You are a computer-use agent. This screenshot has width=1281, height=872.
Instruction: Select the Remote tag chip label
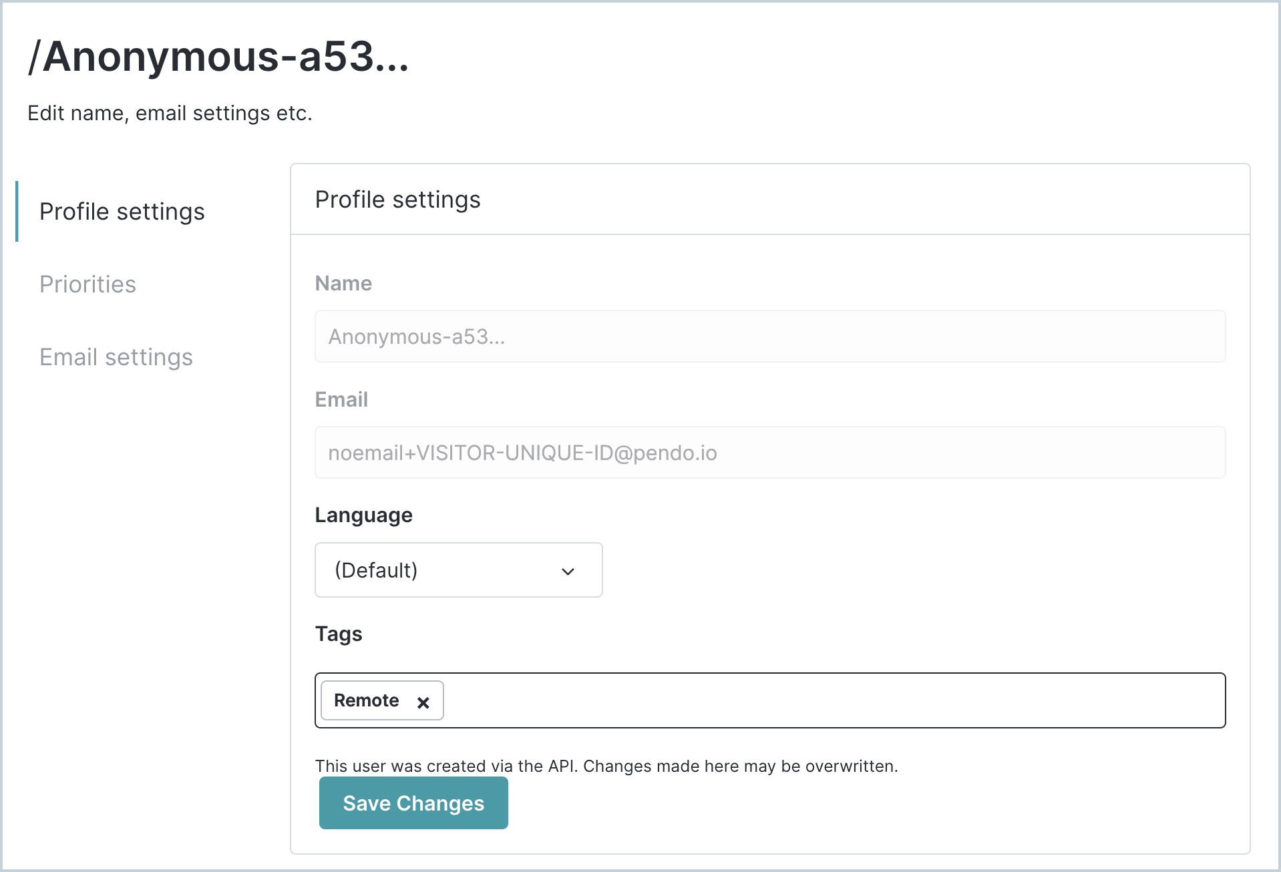point(366,700)
